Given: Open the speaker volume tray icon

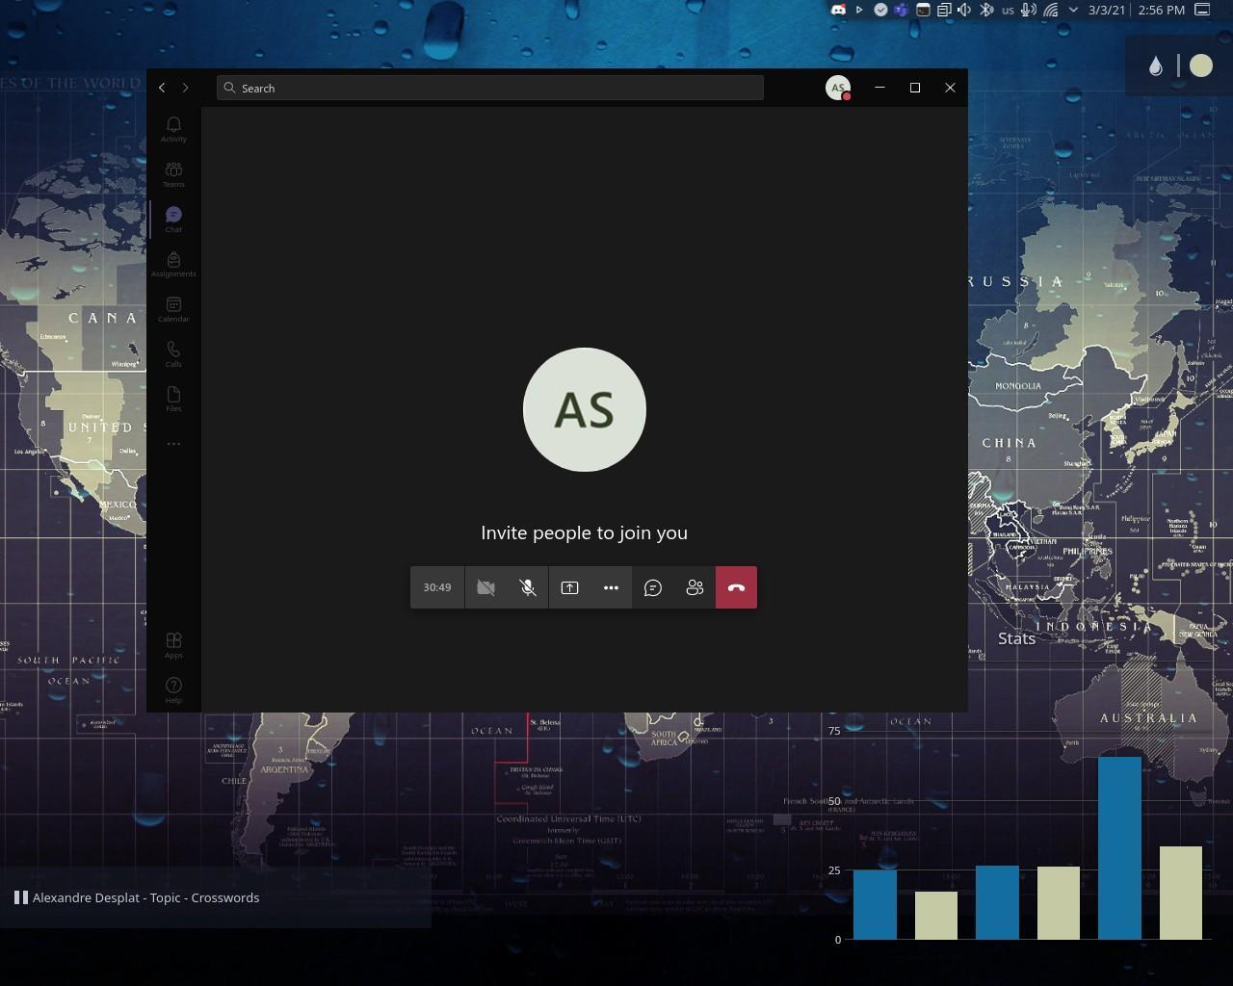Looking at the screenshot, I should tap(965, 10).
